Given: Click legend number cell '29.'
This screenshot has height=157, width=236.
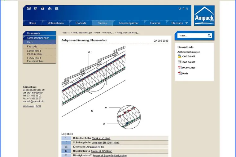Looking at the screenshot, I should (x=66, y=147).
